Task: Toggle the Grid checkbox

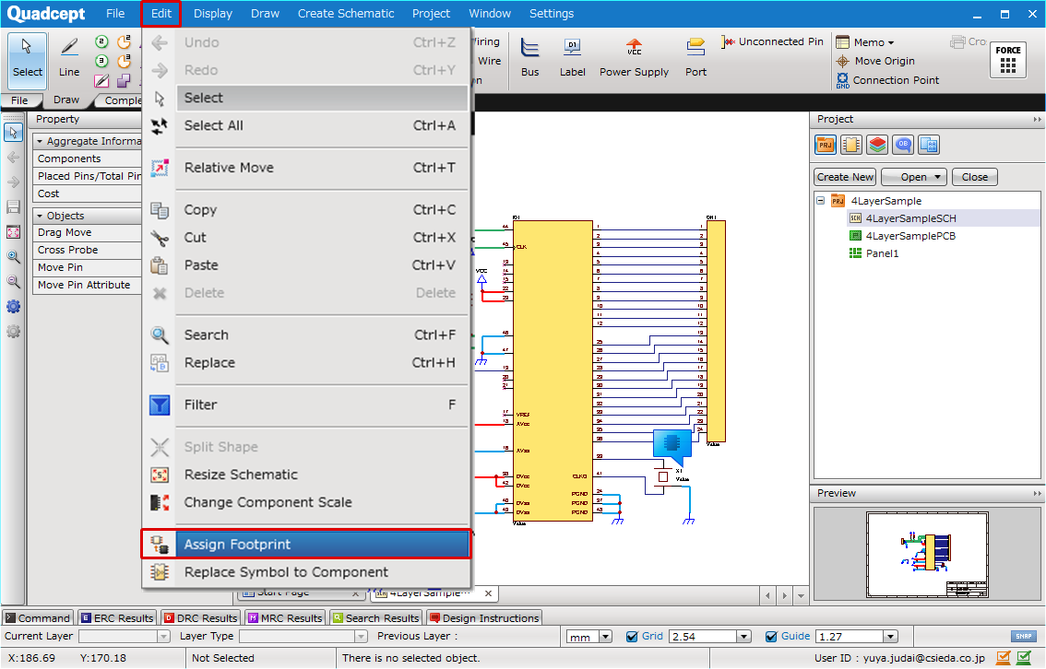Action: click(633, 637)
